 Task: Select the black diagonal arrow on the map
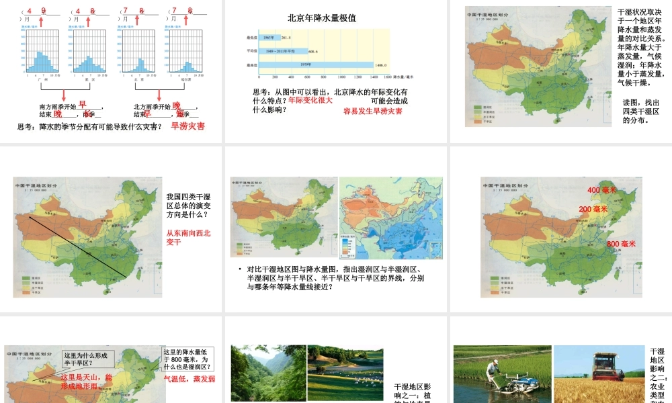click(x=77, y=247)
